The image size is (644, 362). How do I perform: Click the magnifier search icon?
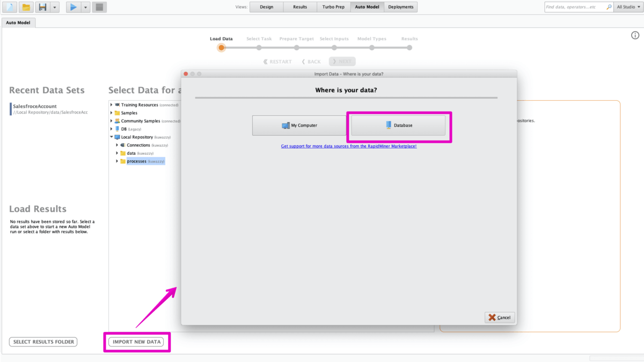point(609,7)
